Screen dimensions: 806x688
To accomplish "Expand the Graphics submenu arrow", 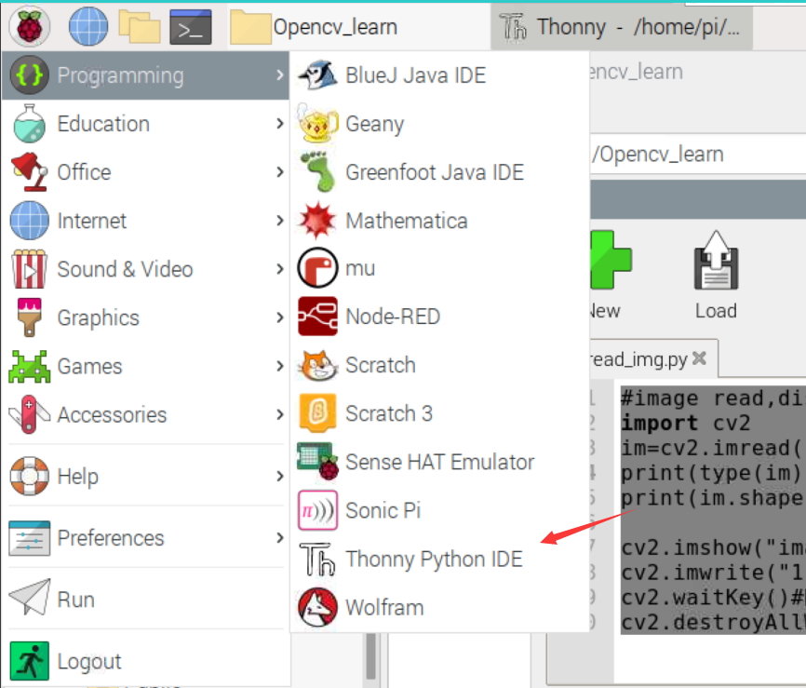I will pyautogui.click(x=279, y=317).
